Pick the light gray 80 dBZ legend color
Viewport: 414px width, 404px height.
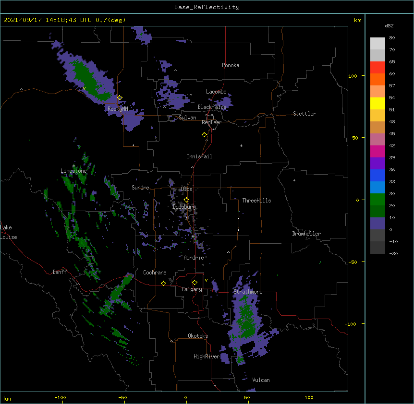(377, 44)
